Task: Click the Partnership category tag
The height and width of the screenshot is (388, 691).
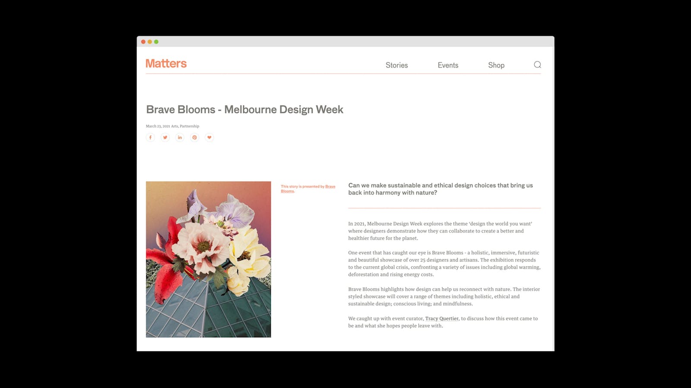Action: point(190,126)
